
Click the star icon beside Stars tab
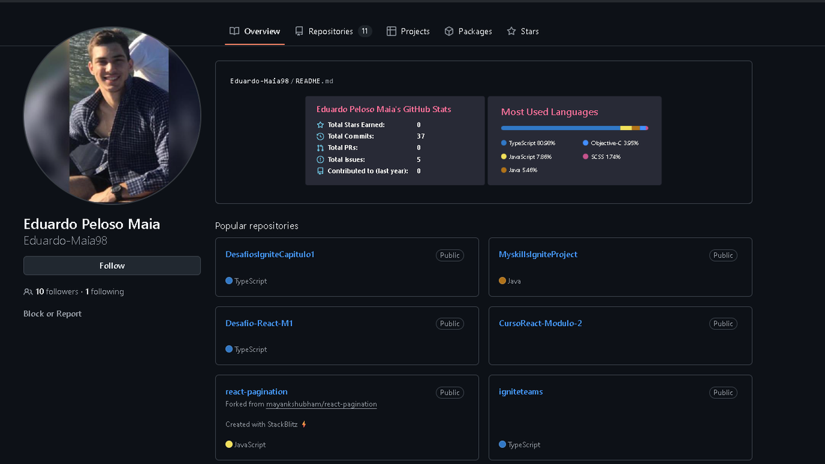(x=512, y=31)
